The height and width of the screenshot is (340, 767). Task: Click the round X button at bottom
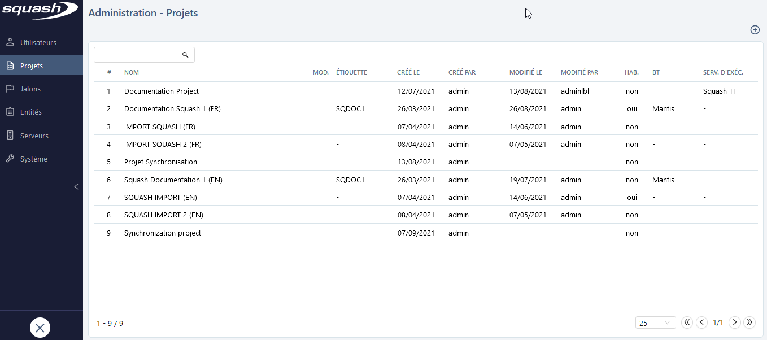(x=40, y=328)
